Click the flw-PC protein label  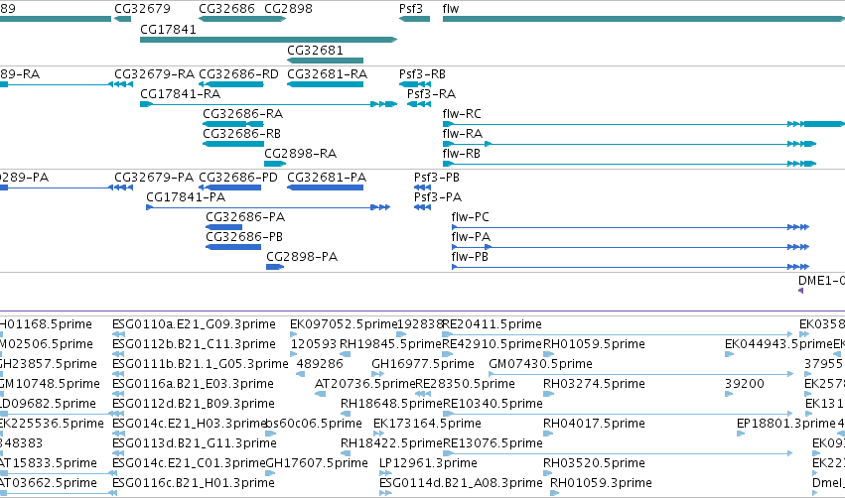coord(471,217)
